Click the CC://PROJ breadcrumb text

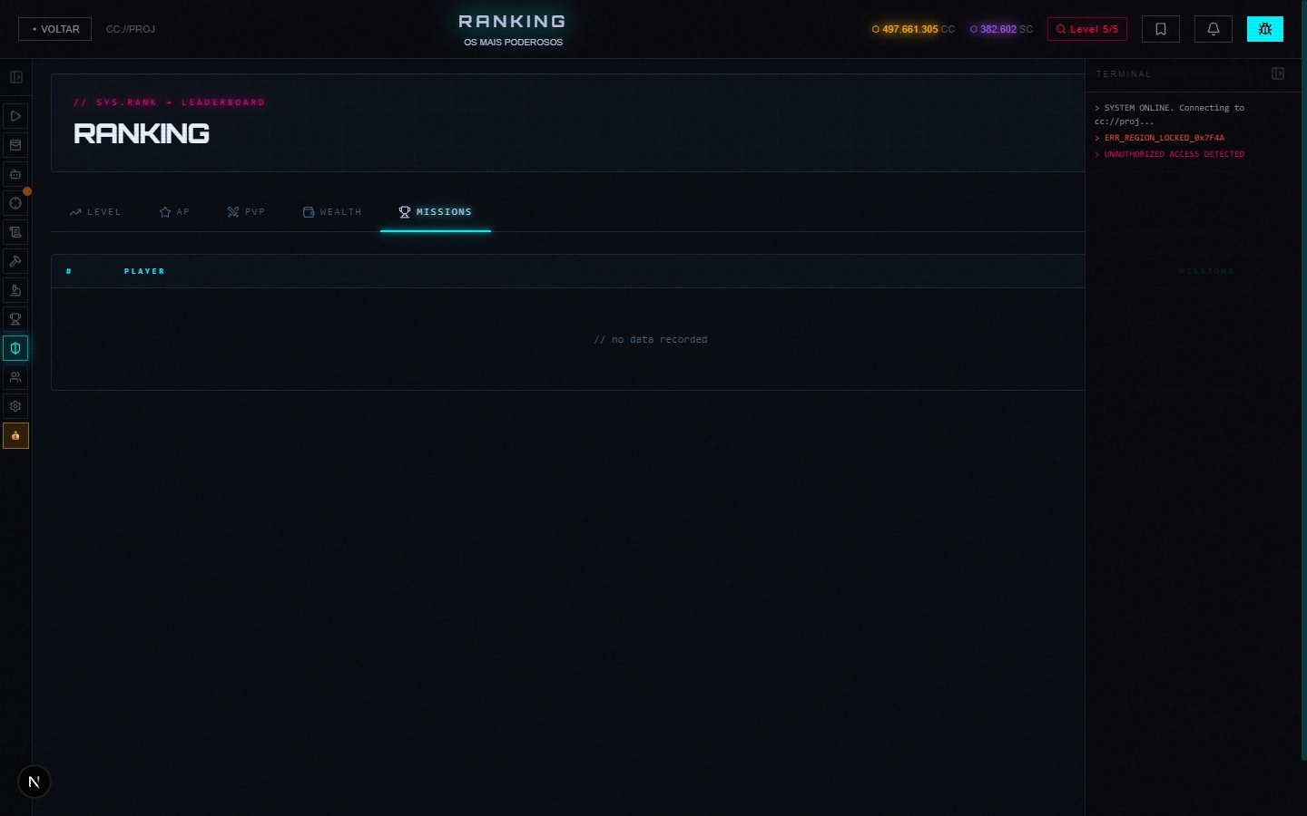pyautogui.click(x=131, y=29)
